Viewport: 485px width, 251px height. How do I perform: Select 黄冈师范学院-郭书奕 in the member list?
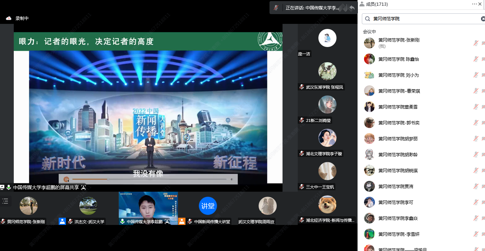click(399, 123)
